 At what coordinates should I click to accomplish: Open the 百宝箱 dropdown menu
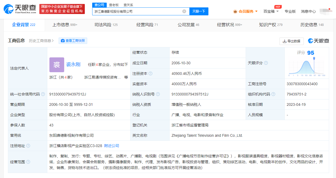point(271,11)
